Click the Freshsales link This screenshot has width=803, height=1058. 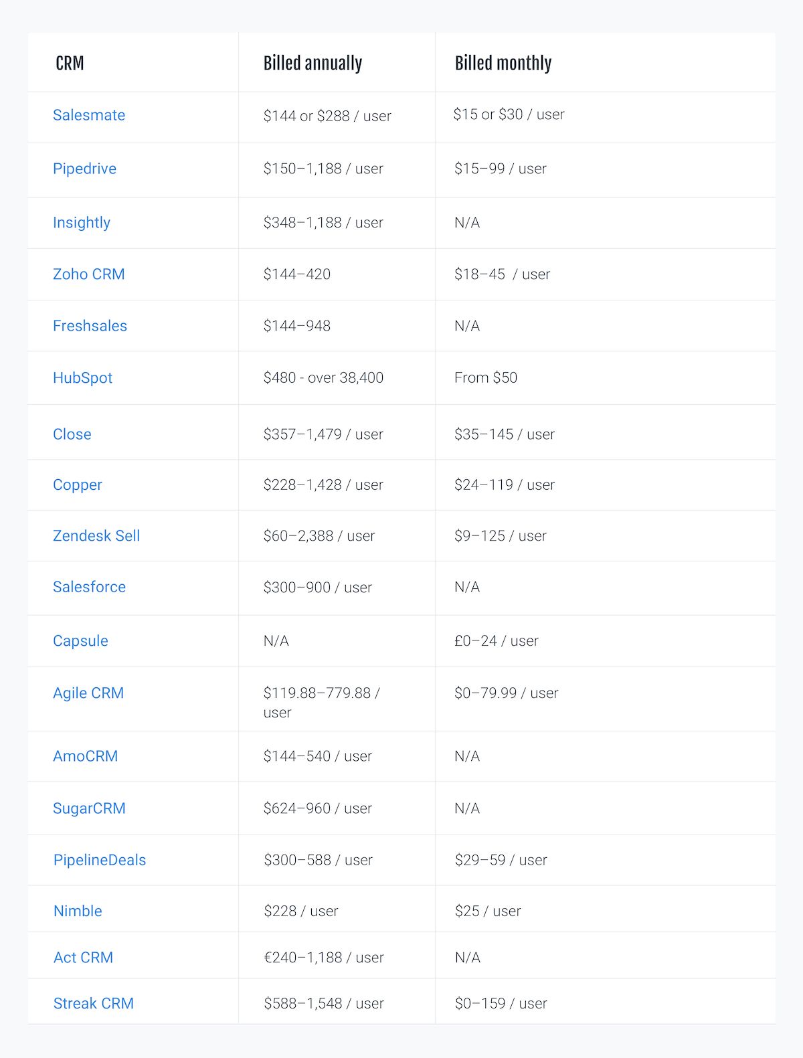pos(90,326)
